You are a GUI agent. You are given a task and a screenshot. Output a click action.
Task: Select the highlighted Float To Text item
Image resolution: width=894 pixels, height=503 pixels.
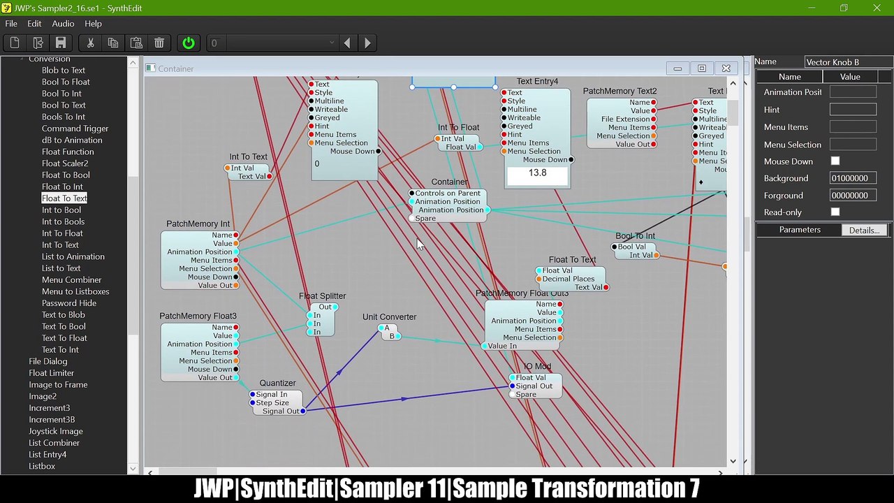[64, 198]
